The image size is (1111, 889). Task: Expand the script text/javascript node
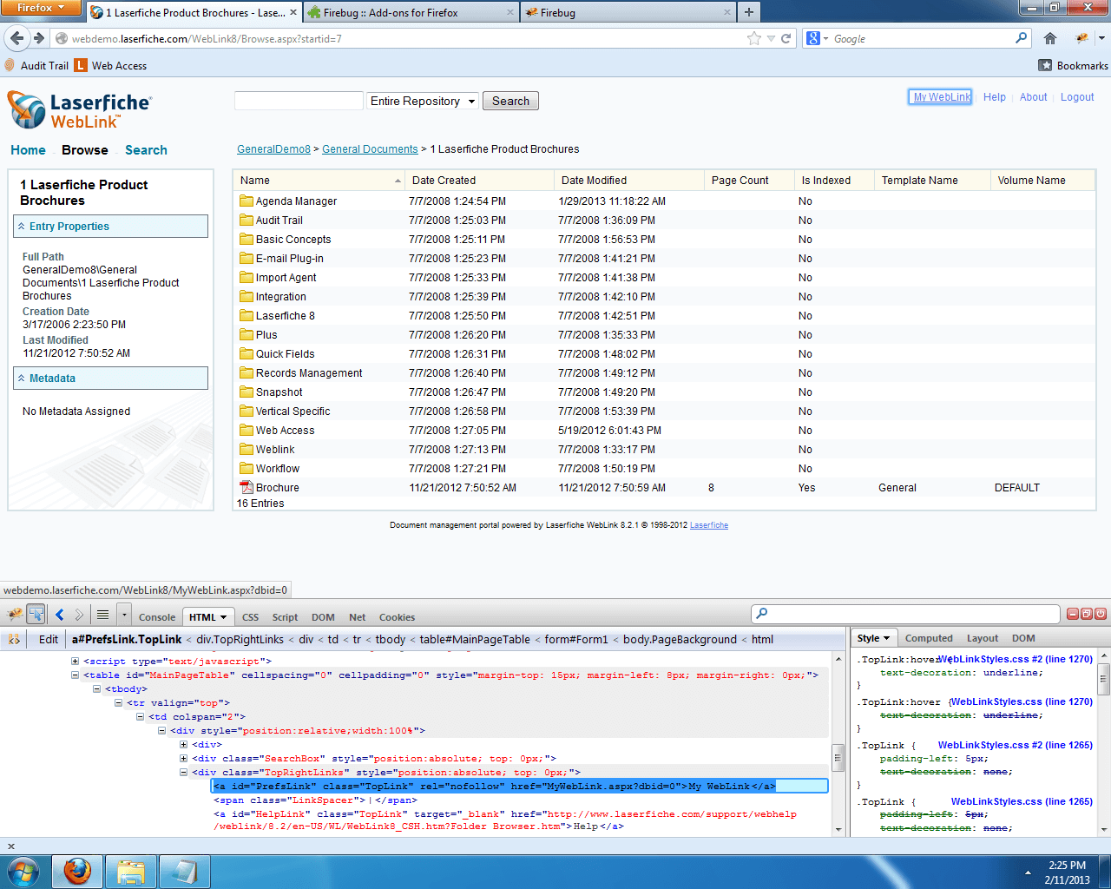click(x=75, y=661)
